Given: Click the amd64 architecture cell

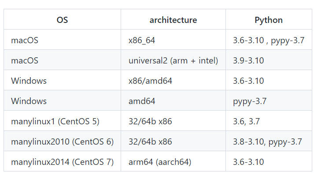Looking at the screenshot, I should [173, 101].
